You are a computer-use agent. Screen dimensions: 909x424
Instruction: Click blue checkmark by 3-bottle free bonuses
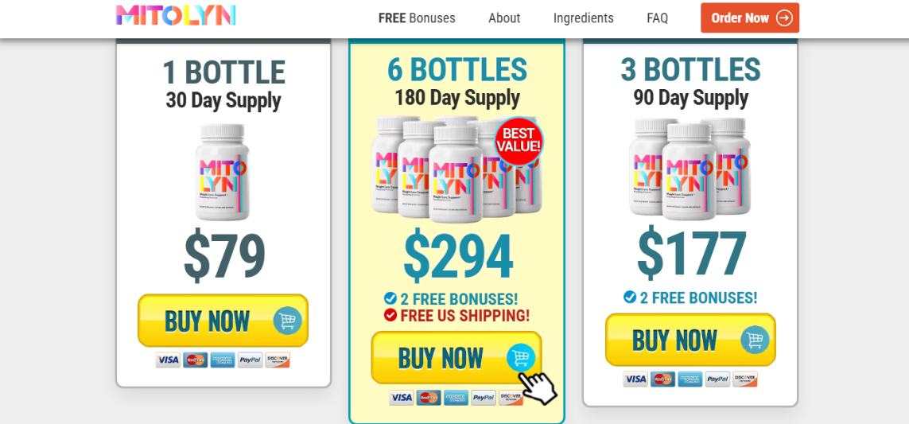pos(630,297)
